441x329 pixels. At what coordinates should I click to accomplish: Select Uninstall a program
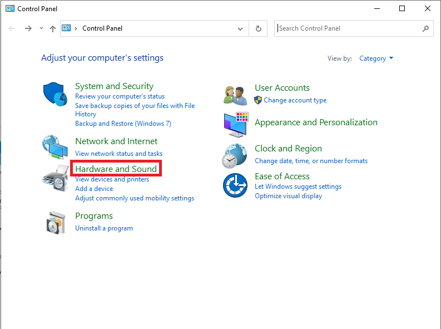[104, 228]
